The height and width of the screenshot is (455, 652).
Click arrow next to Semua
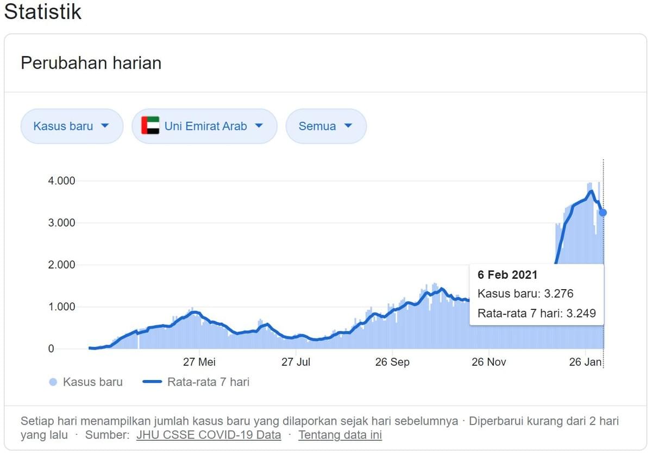pyautogui.click(x=348, y=126)
